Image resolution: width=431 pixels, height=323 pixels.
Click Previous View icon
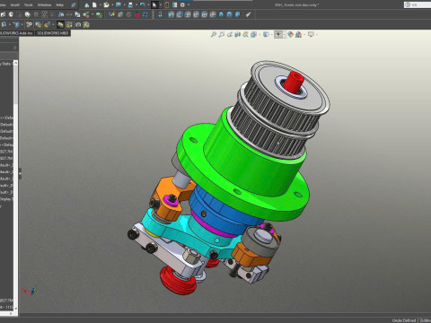(x=230, y=35)
